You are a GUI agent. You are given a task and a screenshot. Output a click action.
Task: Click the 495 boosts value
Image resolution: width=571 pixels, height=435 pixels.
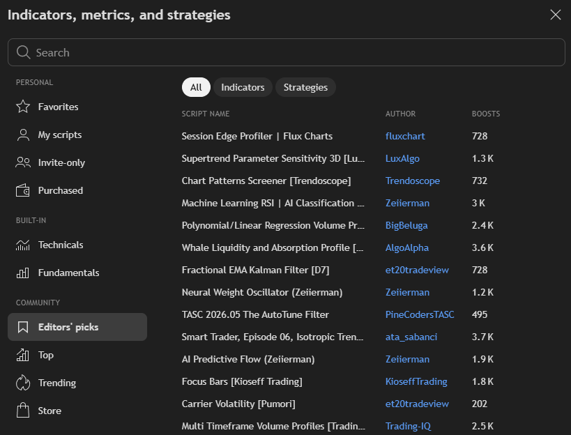pyautogui.click(x=480, y=314)
